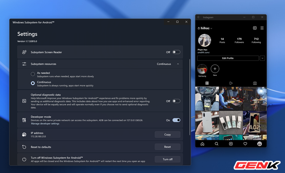Click the Optional diagnostic data icon
The height and width of the screenshot is (173, 285).
point(24,101)
